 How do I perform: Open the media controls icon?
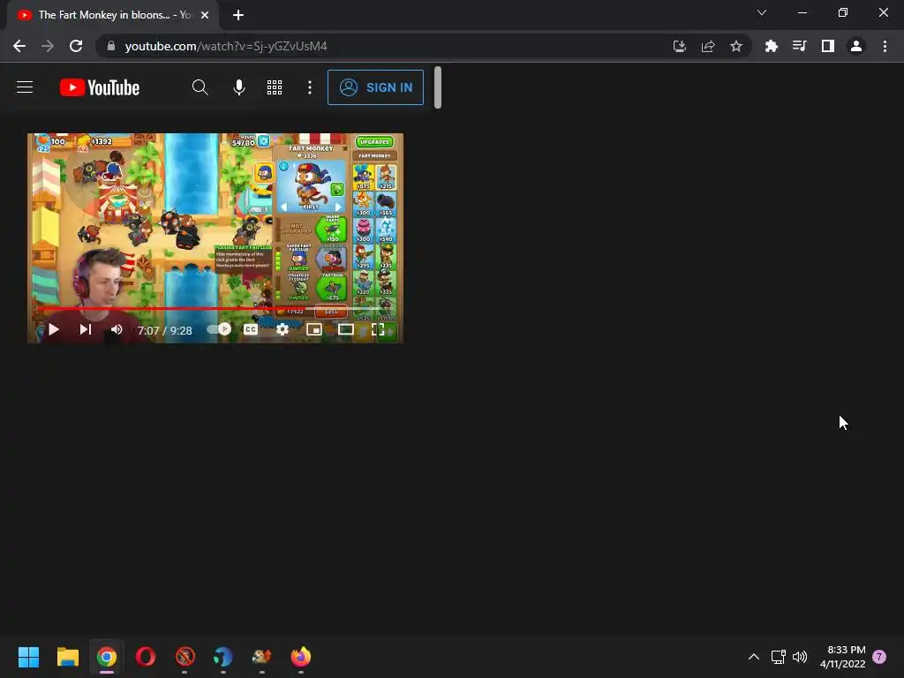tap(799, 46)
